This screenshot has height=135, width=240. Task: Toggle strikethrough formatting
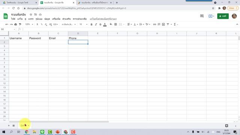[100, 24]
